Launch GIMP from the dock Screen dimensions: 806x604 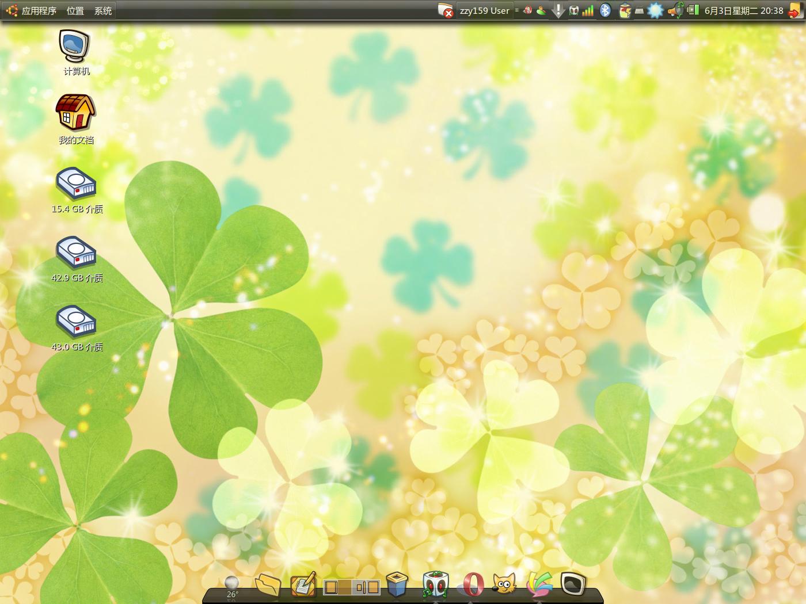pos(504,583)
